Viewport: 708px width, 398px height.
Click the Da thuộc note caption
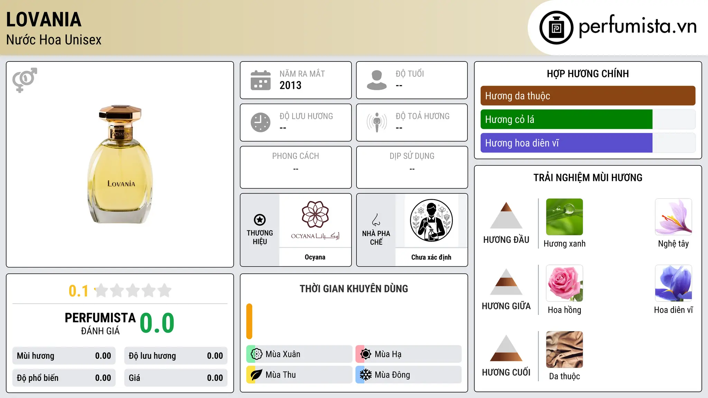565,376
